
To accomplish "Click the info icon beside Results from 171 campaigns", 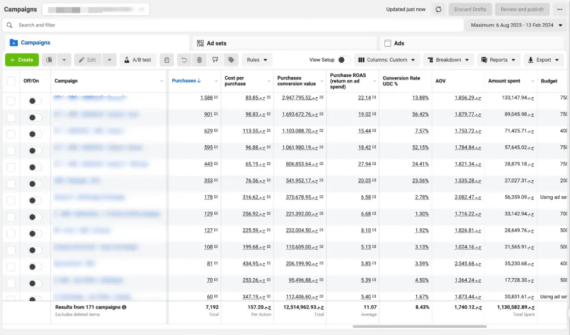I will [124, 307].
